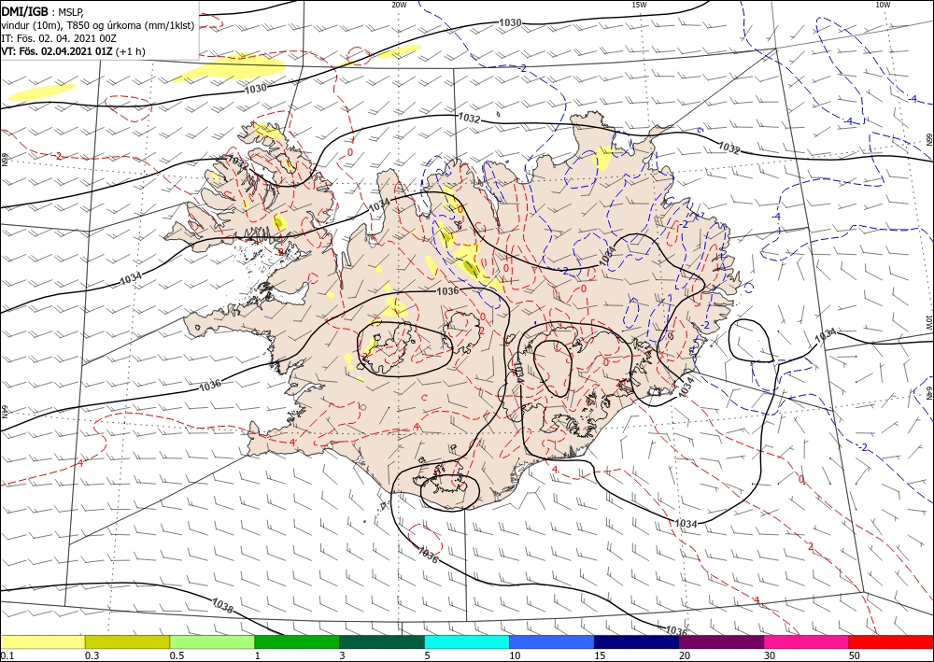The width and height of the screenshot is (934, 662).
Task: Click the navy 15–20 legend swatch
Action: pos(637,641)
